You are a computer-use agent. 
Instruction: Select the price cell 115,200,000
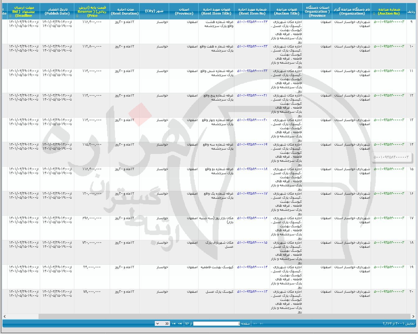coord(92,145)
